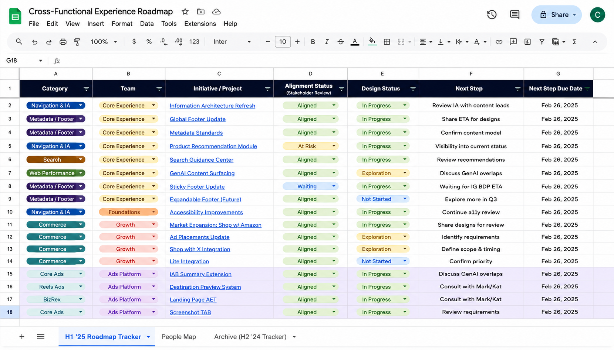Print the spreadsheet
The height and width of the screenshot is (350, 614).
(63, 42)
